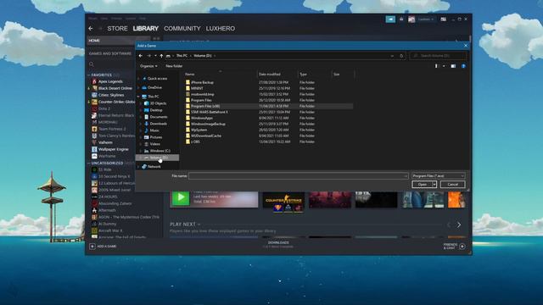The height and width of the screenshot is (305, 543).
Task: Close the Add a Game dialog
Action: [466, 46]
